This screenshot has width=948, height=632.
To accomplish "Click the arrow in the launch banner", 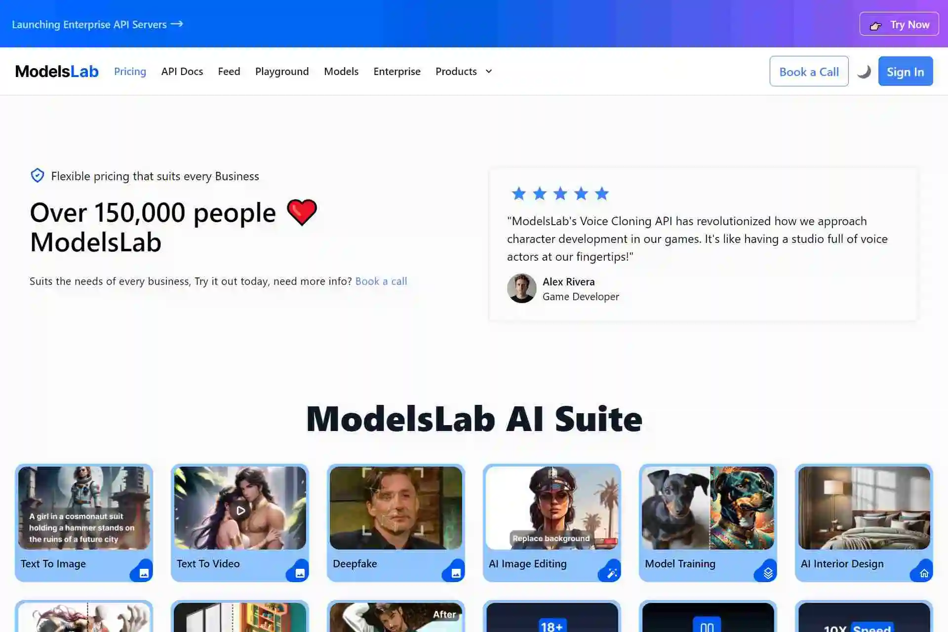I will (177, 24).
